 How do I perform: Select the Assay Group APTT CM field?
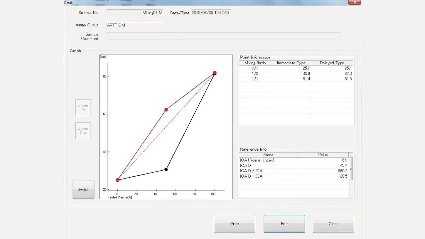tap(134, 25)
